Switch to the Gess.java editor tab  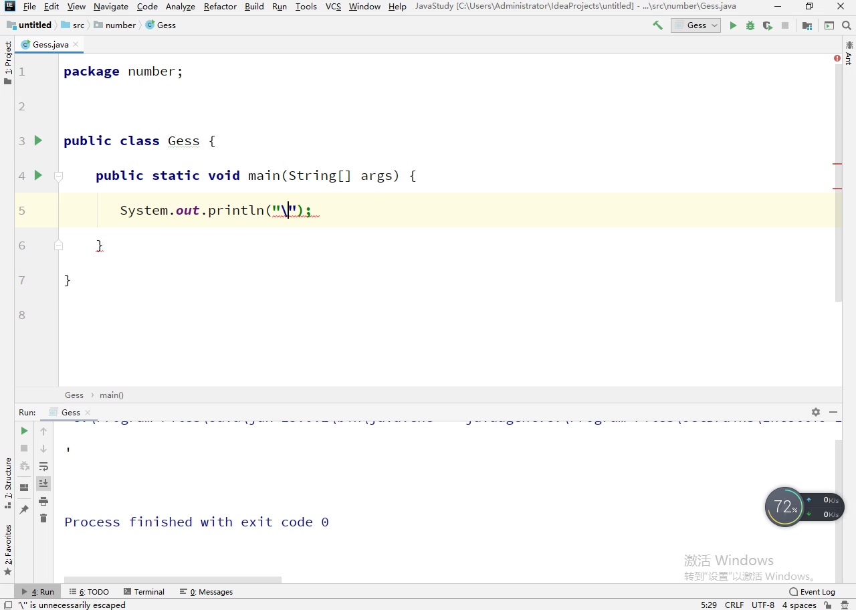point(50,44)
